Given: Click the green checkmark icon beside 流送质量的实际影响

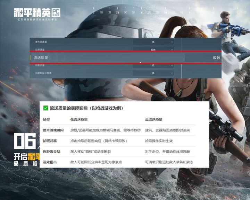Looking at the screenshot, I should (x=46, y=108).
